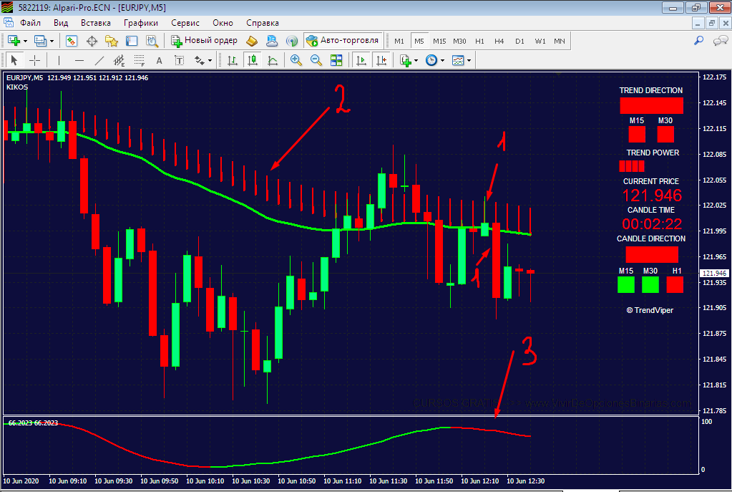
Task: Open the Navigator folder-star icon
Action: coord(112,41)
